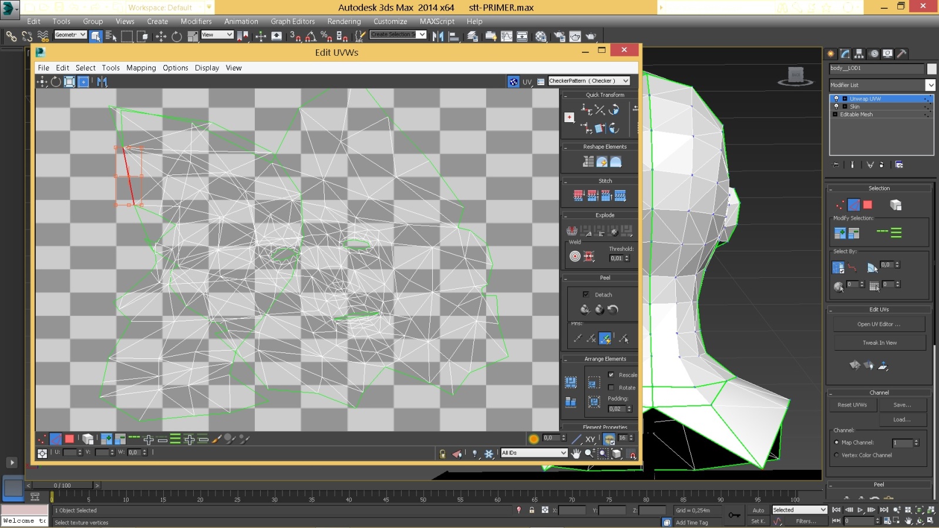Click the Open UV Editor button
939x528 pixels.
879,324
